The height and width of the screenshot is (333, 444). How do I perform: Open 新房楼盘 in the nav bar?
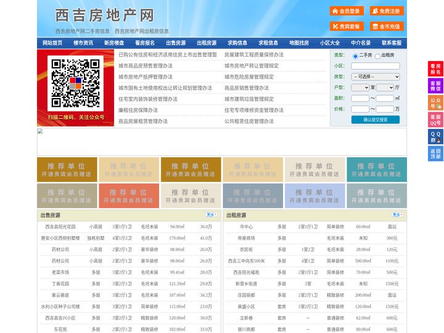point(114,43)
